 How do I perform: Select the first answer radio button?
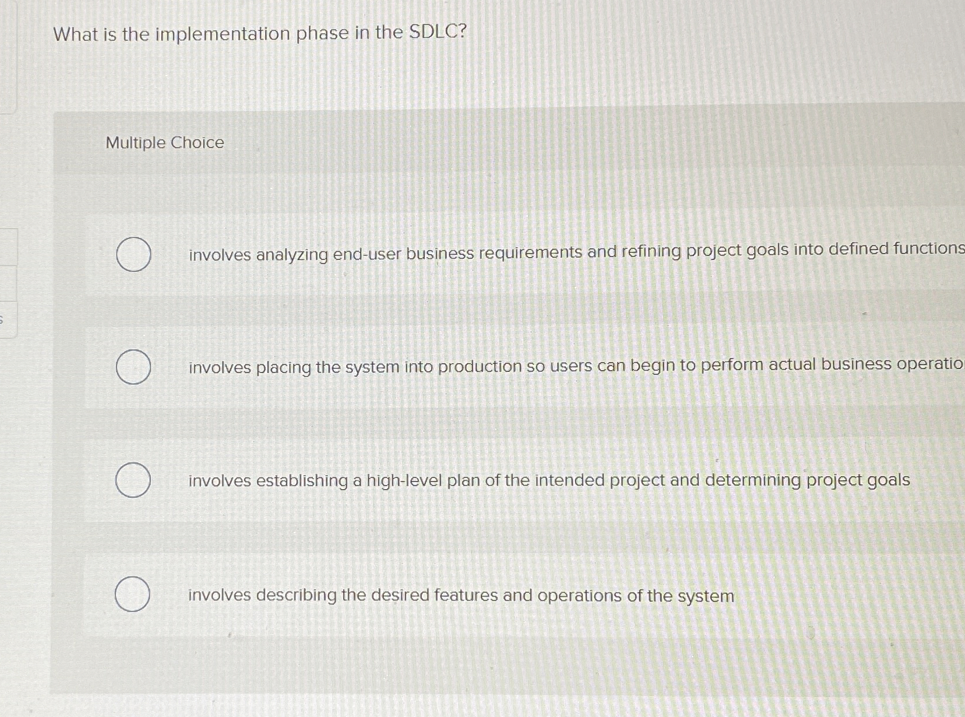tap(133, 253)
